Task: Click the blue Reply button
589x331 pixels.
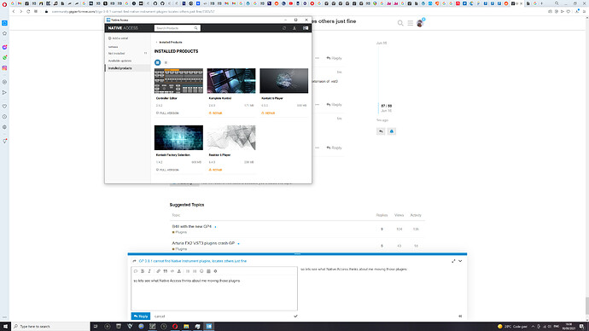Action: (x=141, y=316)
